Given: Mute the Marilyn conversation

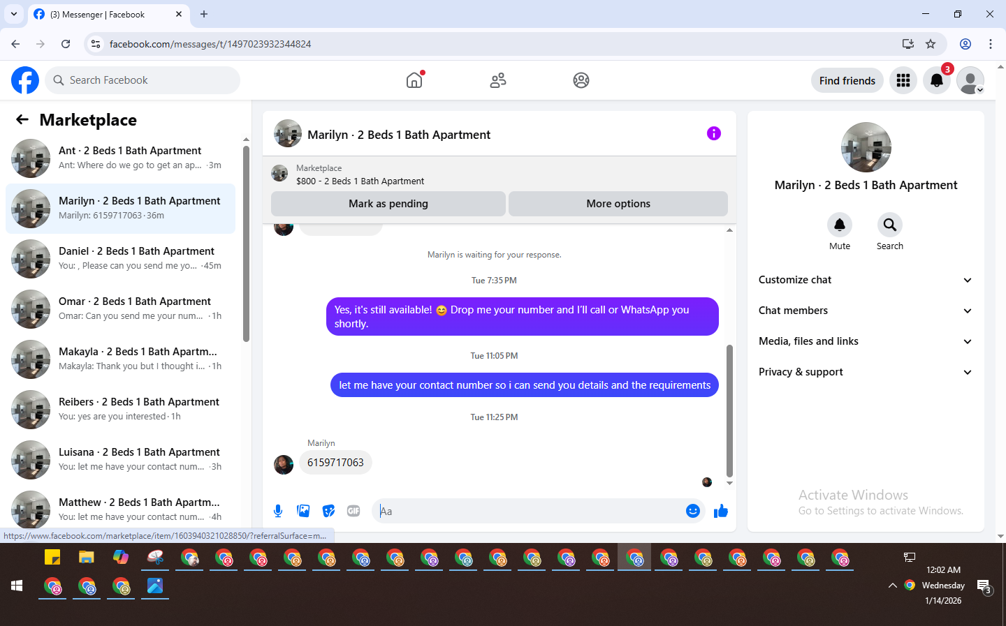Looking at the screenshot, I should pos(840,225).
